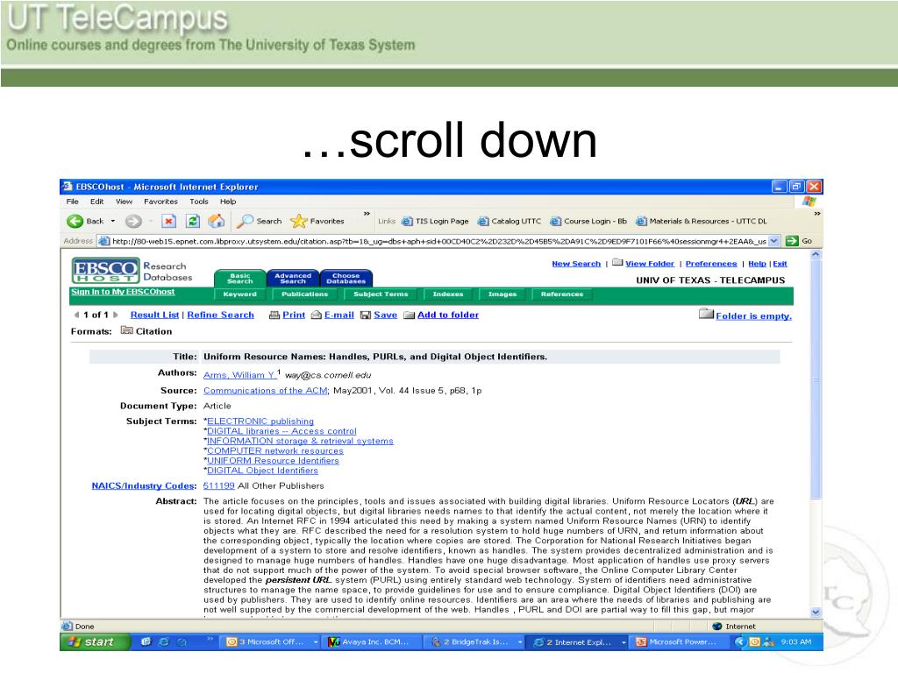Open the Edit menu
Image resolution: width=898 pixels, height=673 pixels.
96,202
